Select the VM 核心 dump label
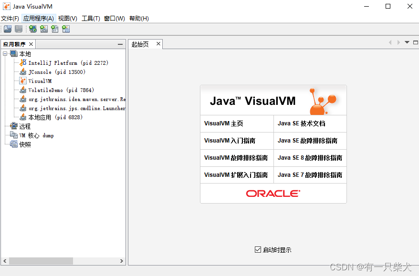 [37, 135]
